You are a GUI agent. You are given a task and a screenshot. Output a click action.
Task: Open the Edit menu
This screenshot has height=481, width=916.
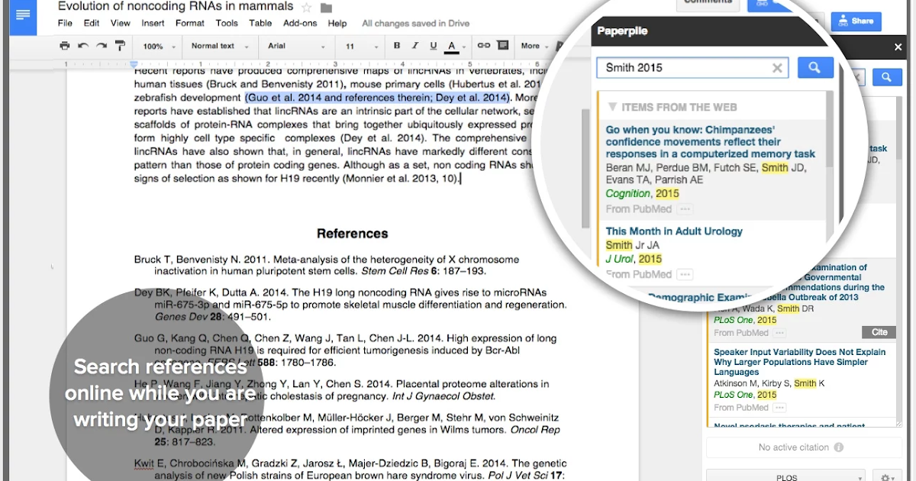click(x=92, y=24)
